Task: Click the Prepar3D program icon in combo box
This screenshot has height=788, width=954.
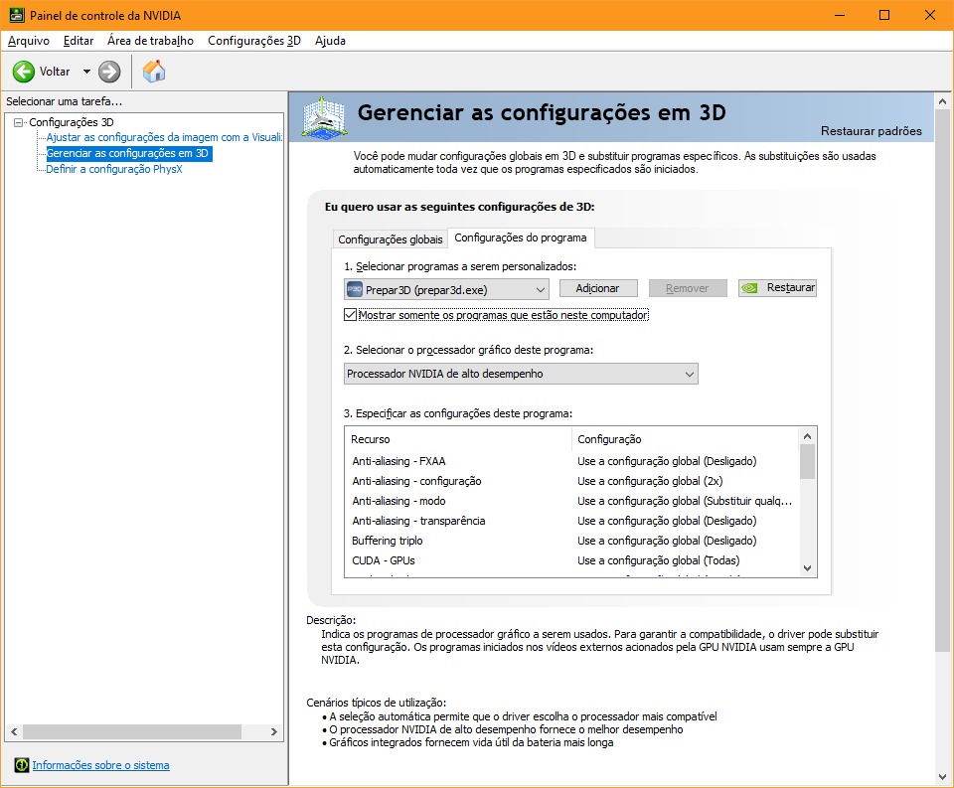Action: 354,289
